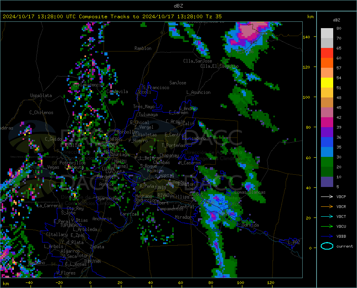This screenshot has width=357, height=288.
Task: Click the 0 km vertical axis tick
Action: click(310, 248)
